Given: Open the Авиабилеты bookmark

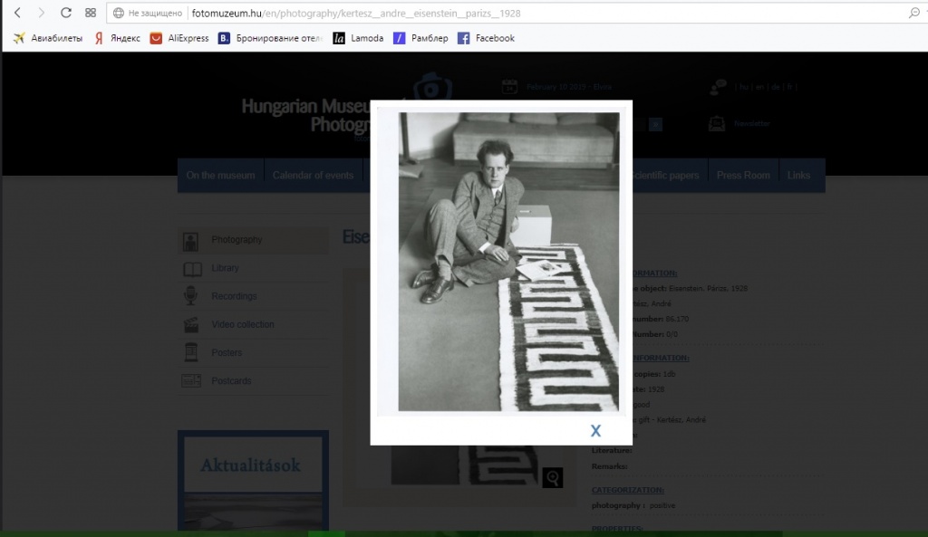Looking at the screenshot, I should point(48,38).
